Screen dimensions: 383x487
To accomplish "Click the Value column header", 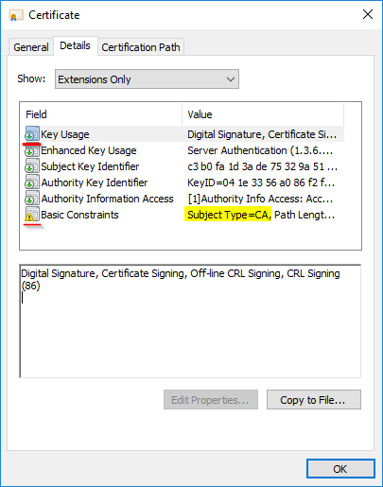I will (263, 114).
